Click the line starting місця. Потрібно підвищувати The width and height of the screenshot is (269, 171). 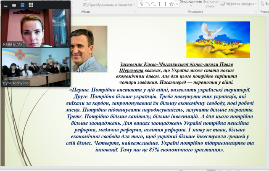pyautogui.click(x=160, y=110)
